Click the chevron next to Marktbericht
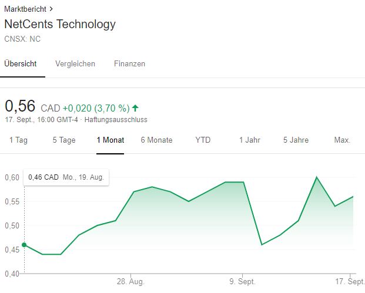The width and height of the screenshot is (365, 293). (x=51, y=9)
